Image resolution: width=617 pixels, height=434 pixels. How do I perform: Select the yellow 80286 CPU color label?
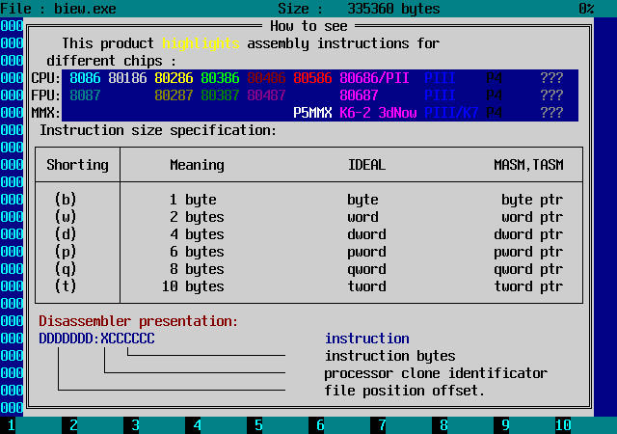click(174, 78)
